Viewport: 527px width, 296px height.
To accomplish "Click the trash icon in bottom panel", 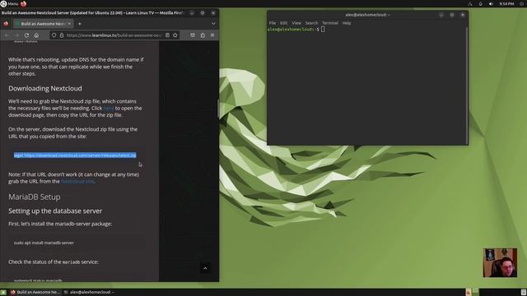I will coord(524,293).
